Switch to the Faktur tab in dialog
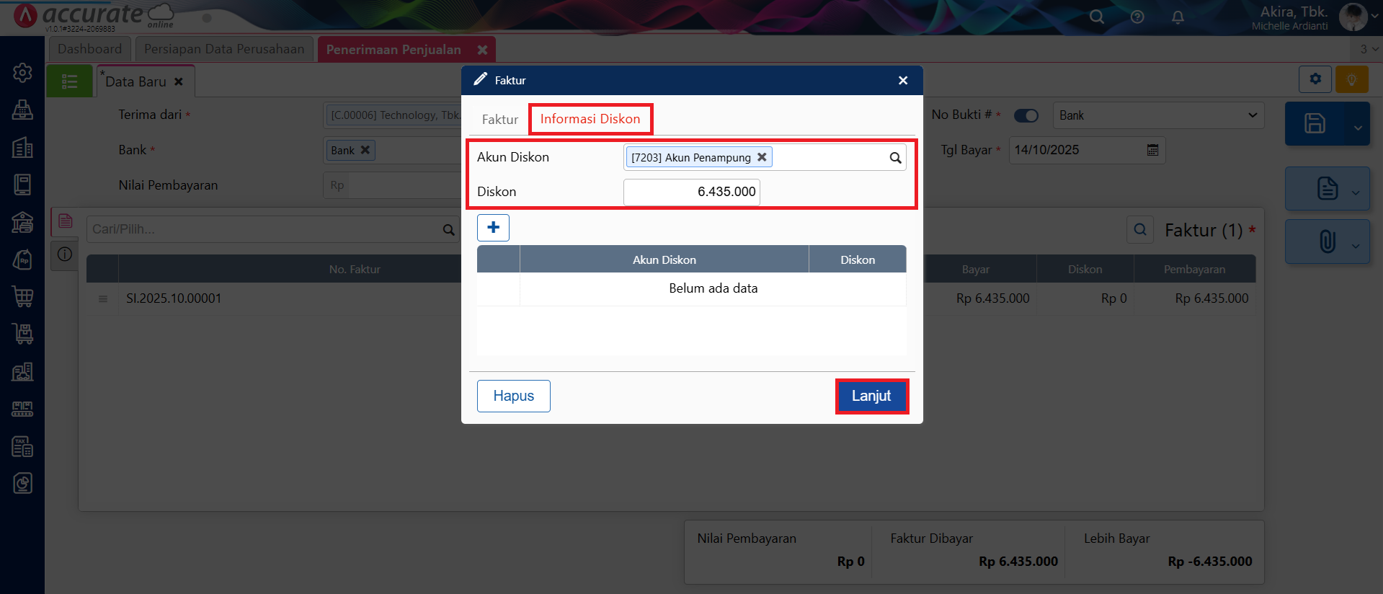The height and width of the screenshot is (594, 1383). (x=499, y=120)
